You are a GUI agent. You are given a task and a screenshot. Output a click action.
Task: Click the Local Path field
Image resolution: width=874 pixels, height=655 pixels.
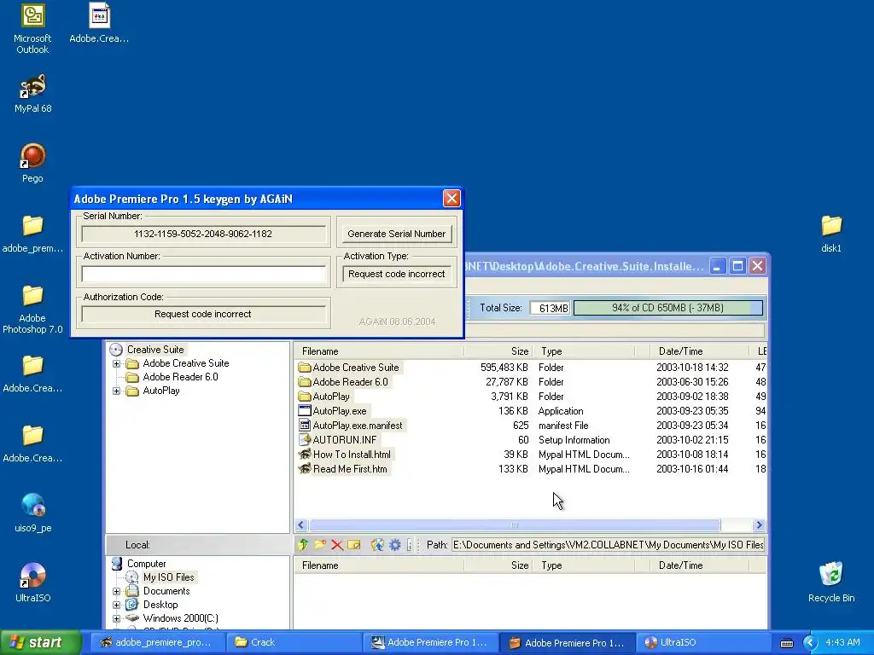(x=608, y=545)
